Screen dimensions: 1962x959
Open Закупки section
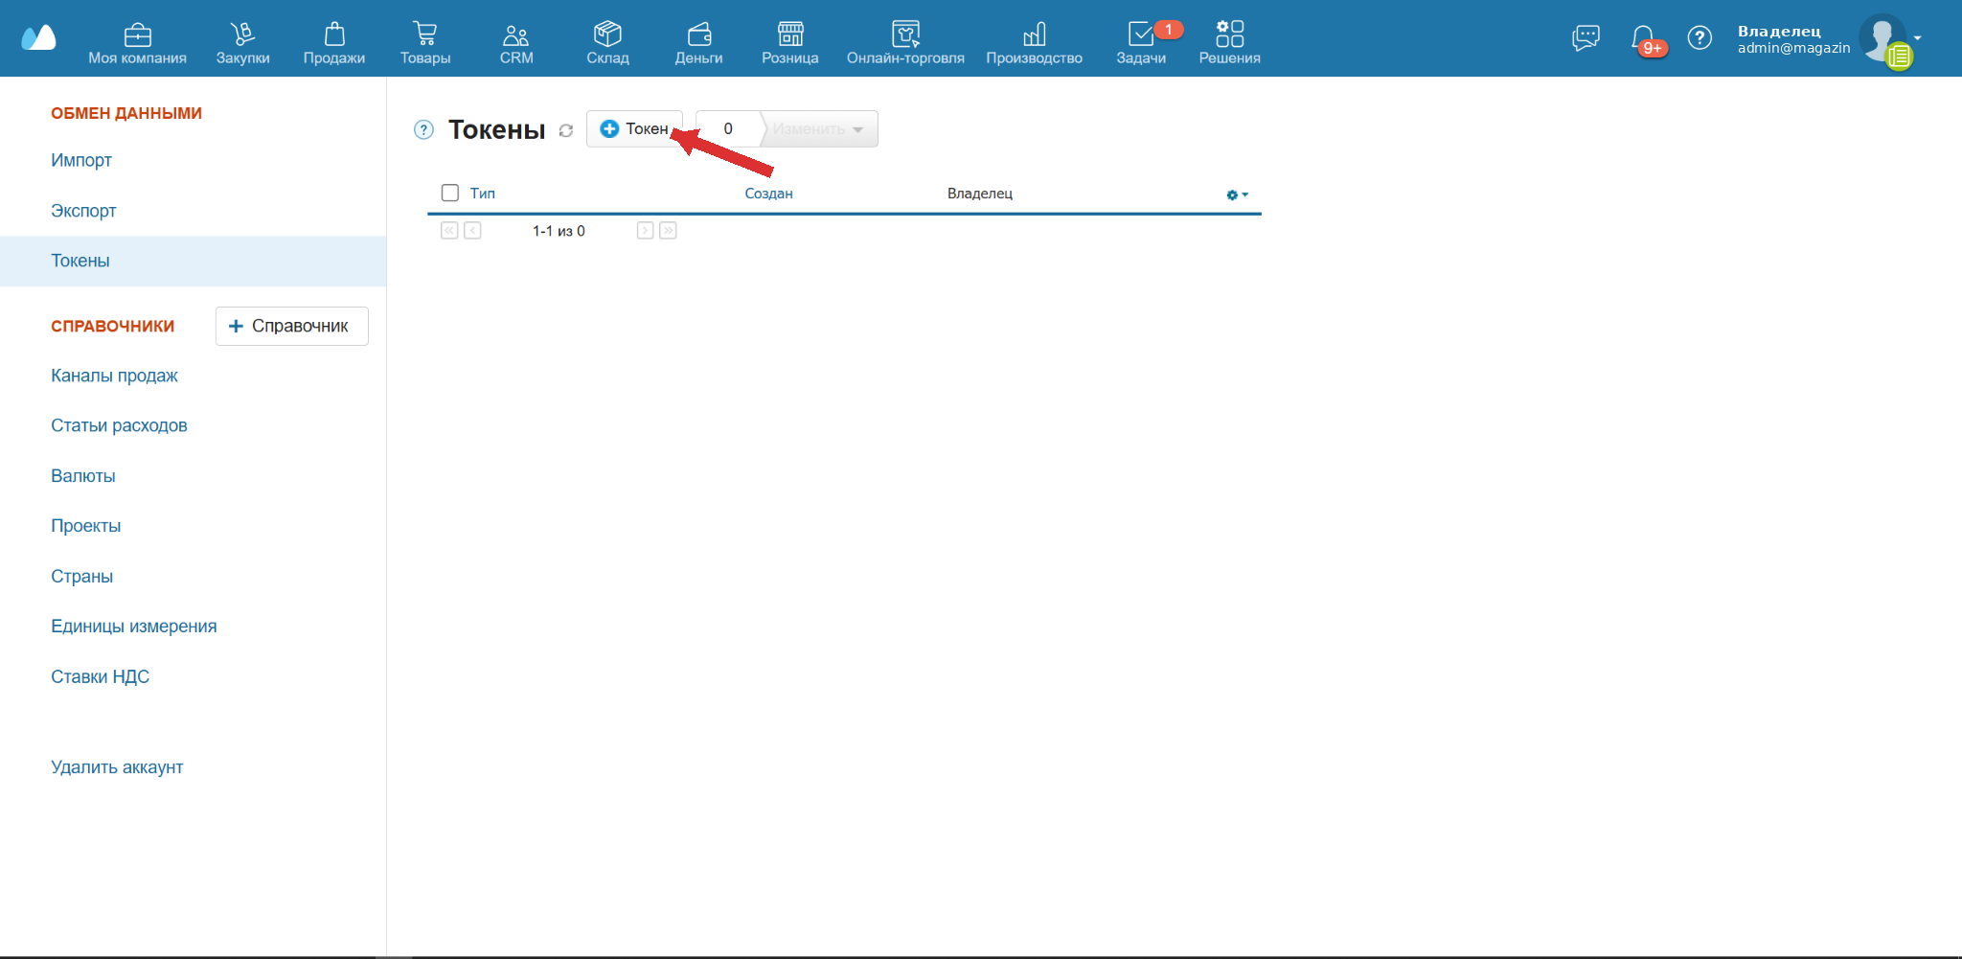pyautogui.click(x=242, y=43)
